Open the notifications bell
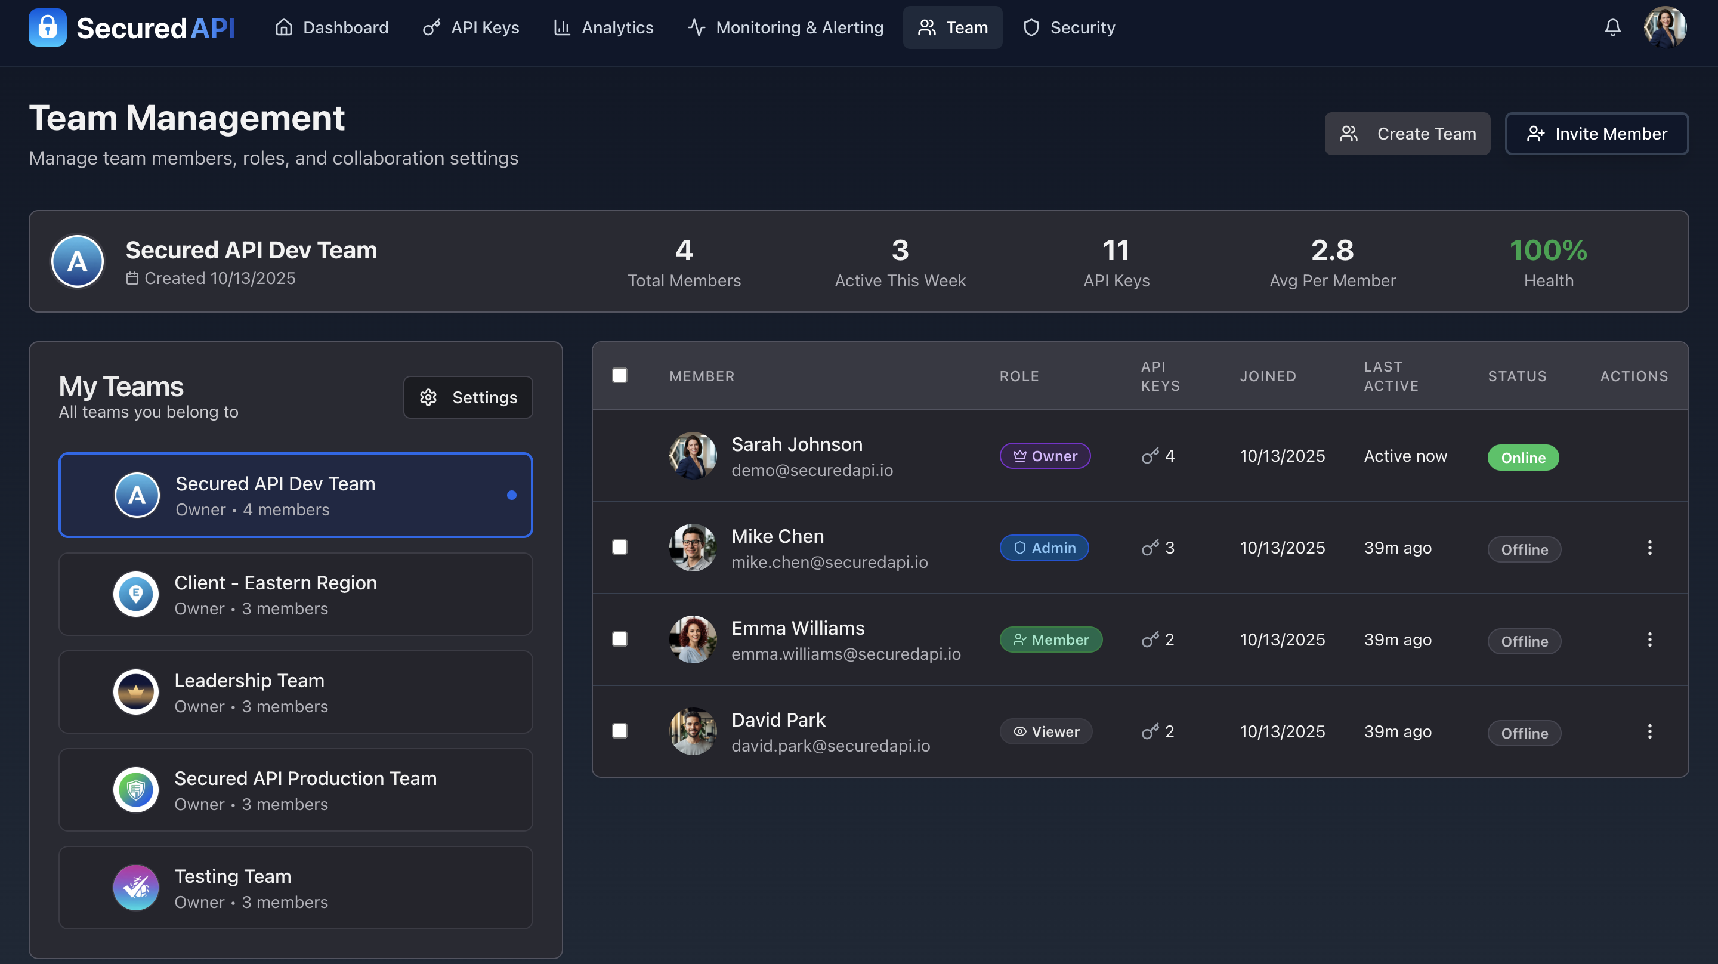The height and width of the screenshot is (964, 1718). (1612, 27)
